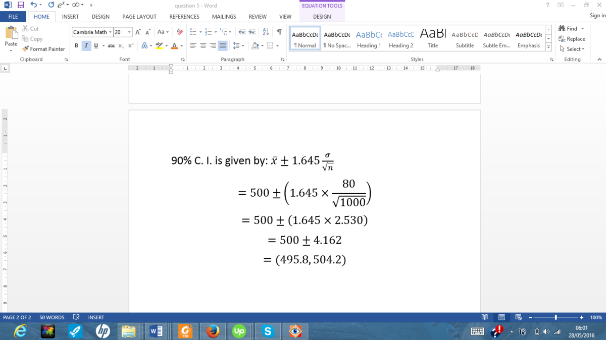Center align the selected text
The width and height of the screenshot is (606, 340).
(203, 46)
